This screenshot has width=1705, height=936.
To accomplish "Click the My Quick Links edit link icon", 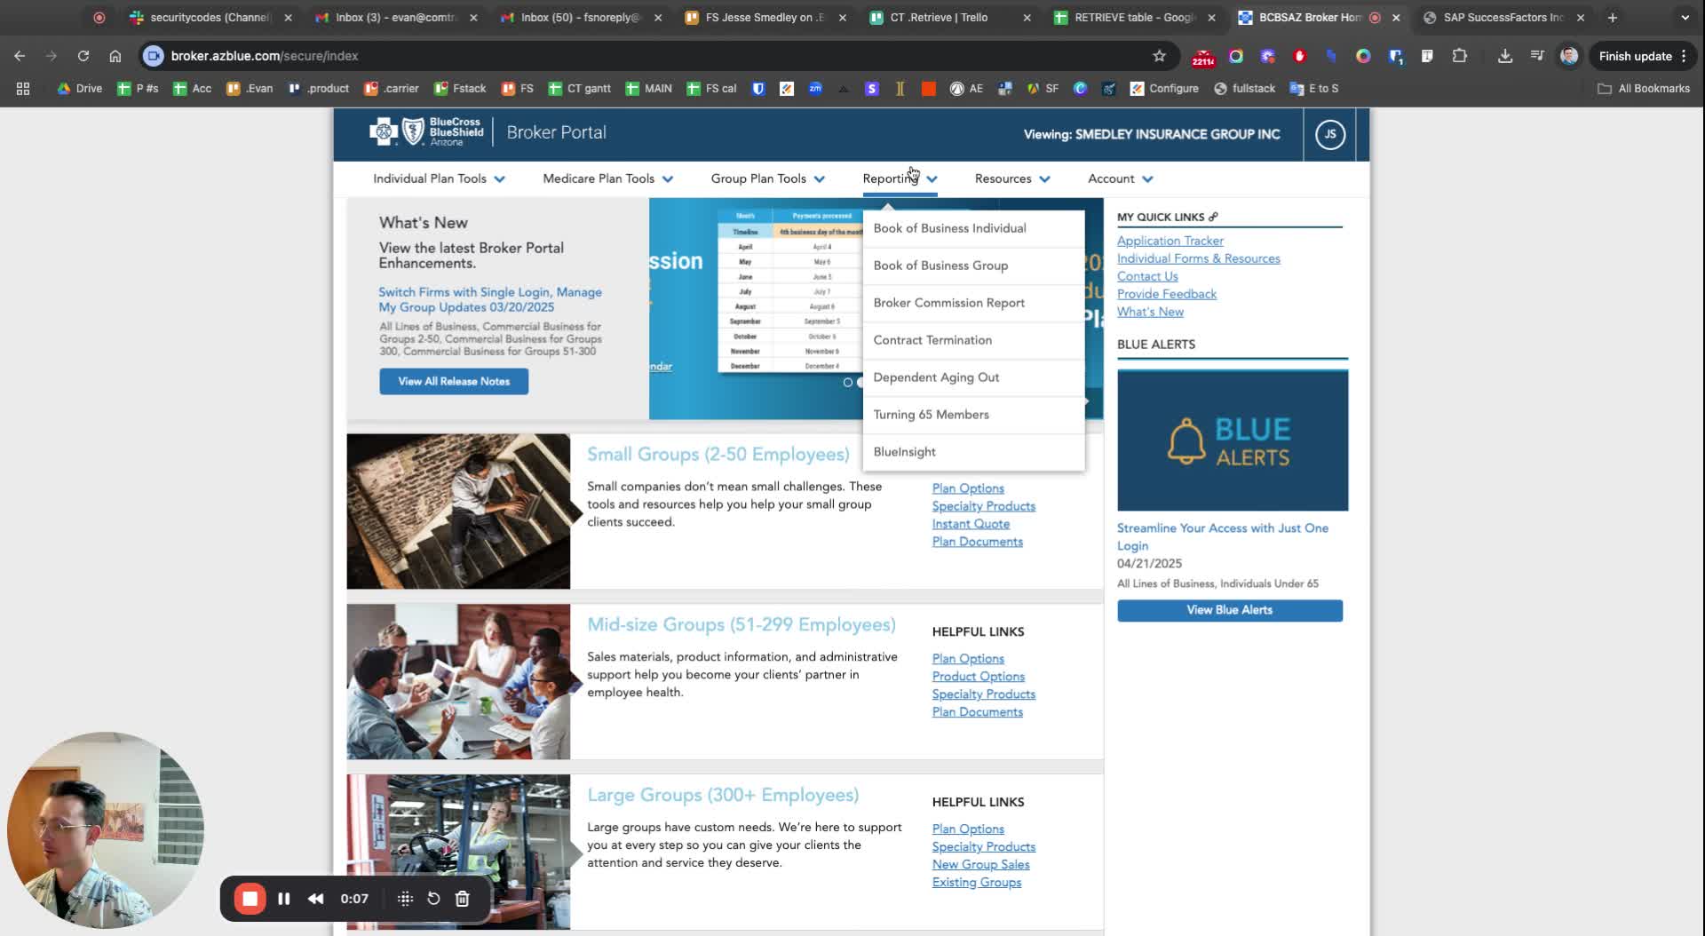I will [1213, 217].
